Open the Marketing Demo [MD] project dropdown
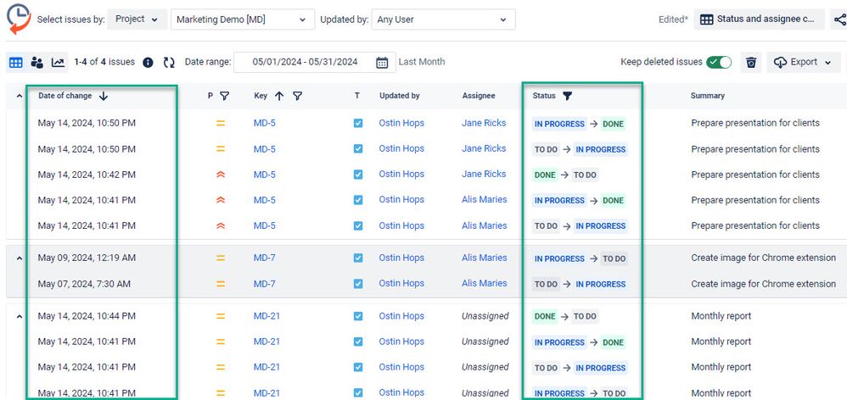847x400 pixels. coord(243,19)
